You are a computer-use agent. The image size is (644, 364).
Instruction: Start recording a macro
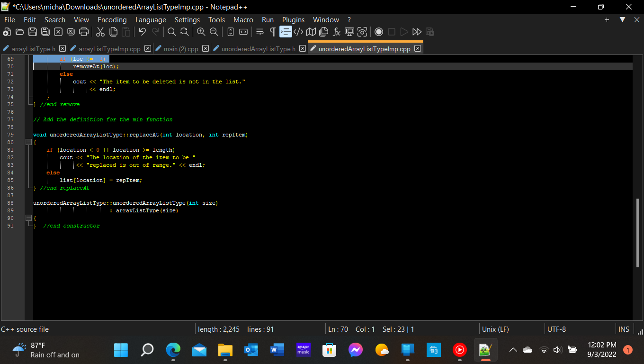point(379,32)
